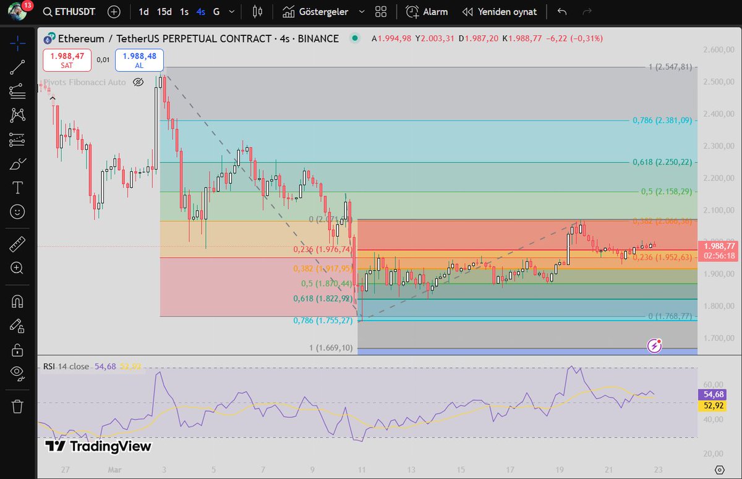Select the 15d timeframe

coord(164,12)
